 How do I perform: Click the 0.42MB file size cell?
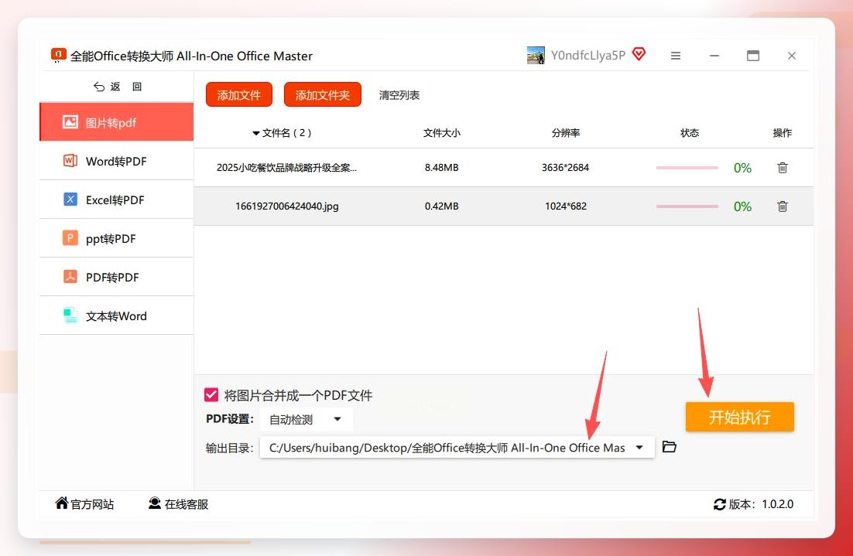click(442, 206)
